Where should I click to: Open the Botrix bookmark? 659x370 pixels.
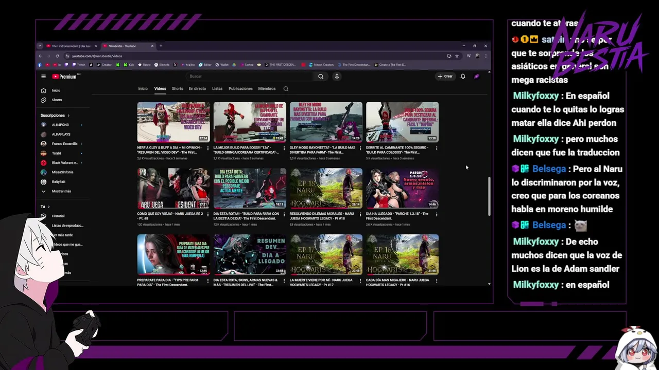click(144, 65)
